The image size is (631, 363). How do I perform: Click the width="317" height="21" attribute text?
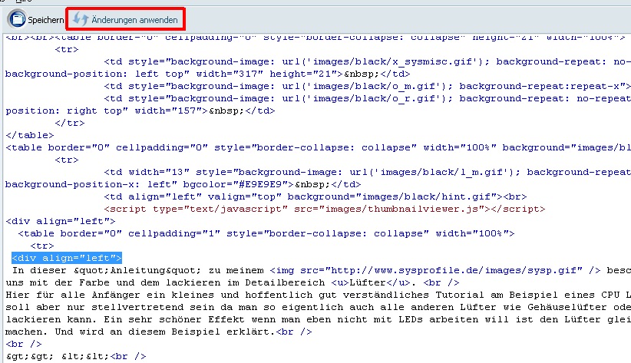coord(269,74)
